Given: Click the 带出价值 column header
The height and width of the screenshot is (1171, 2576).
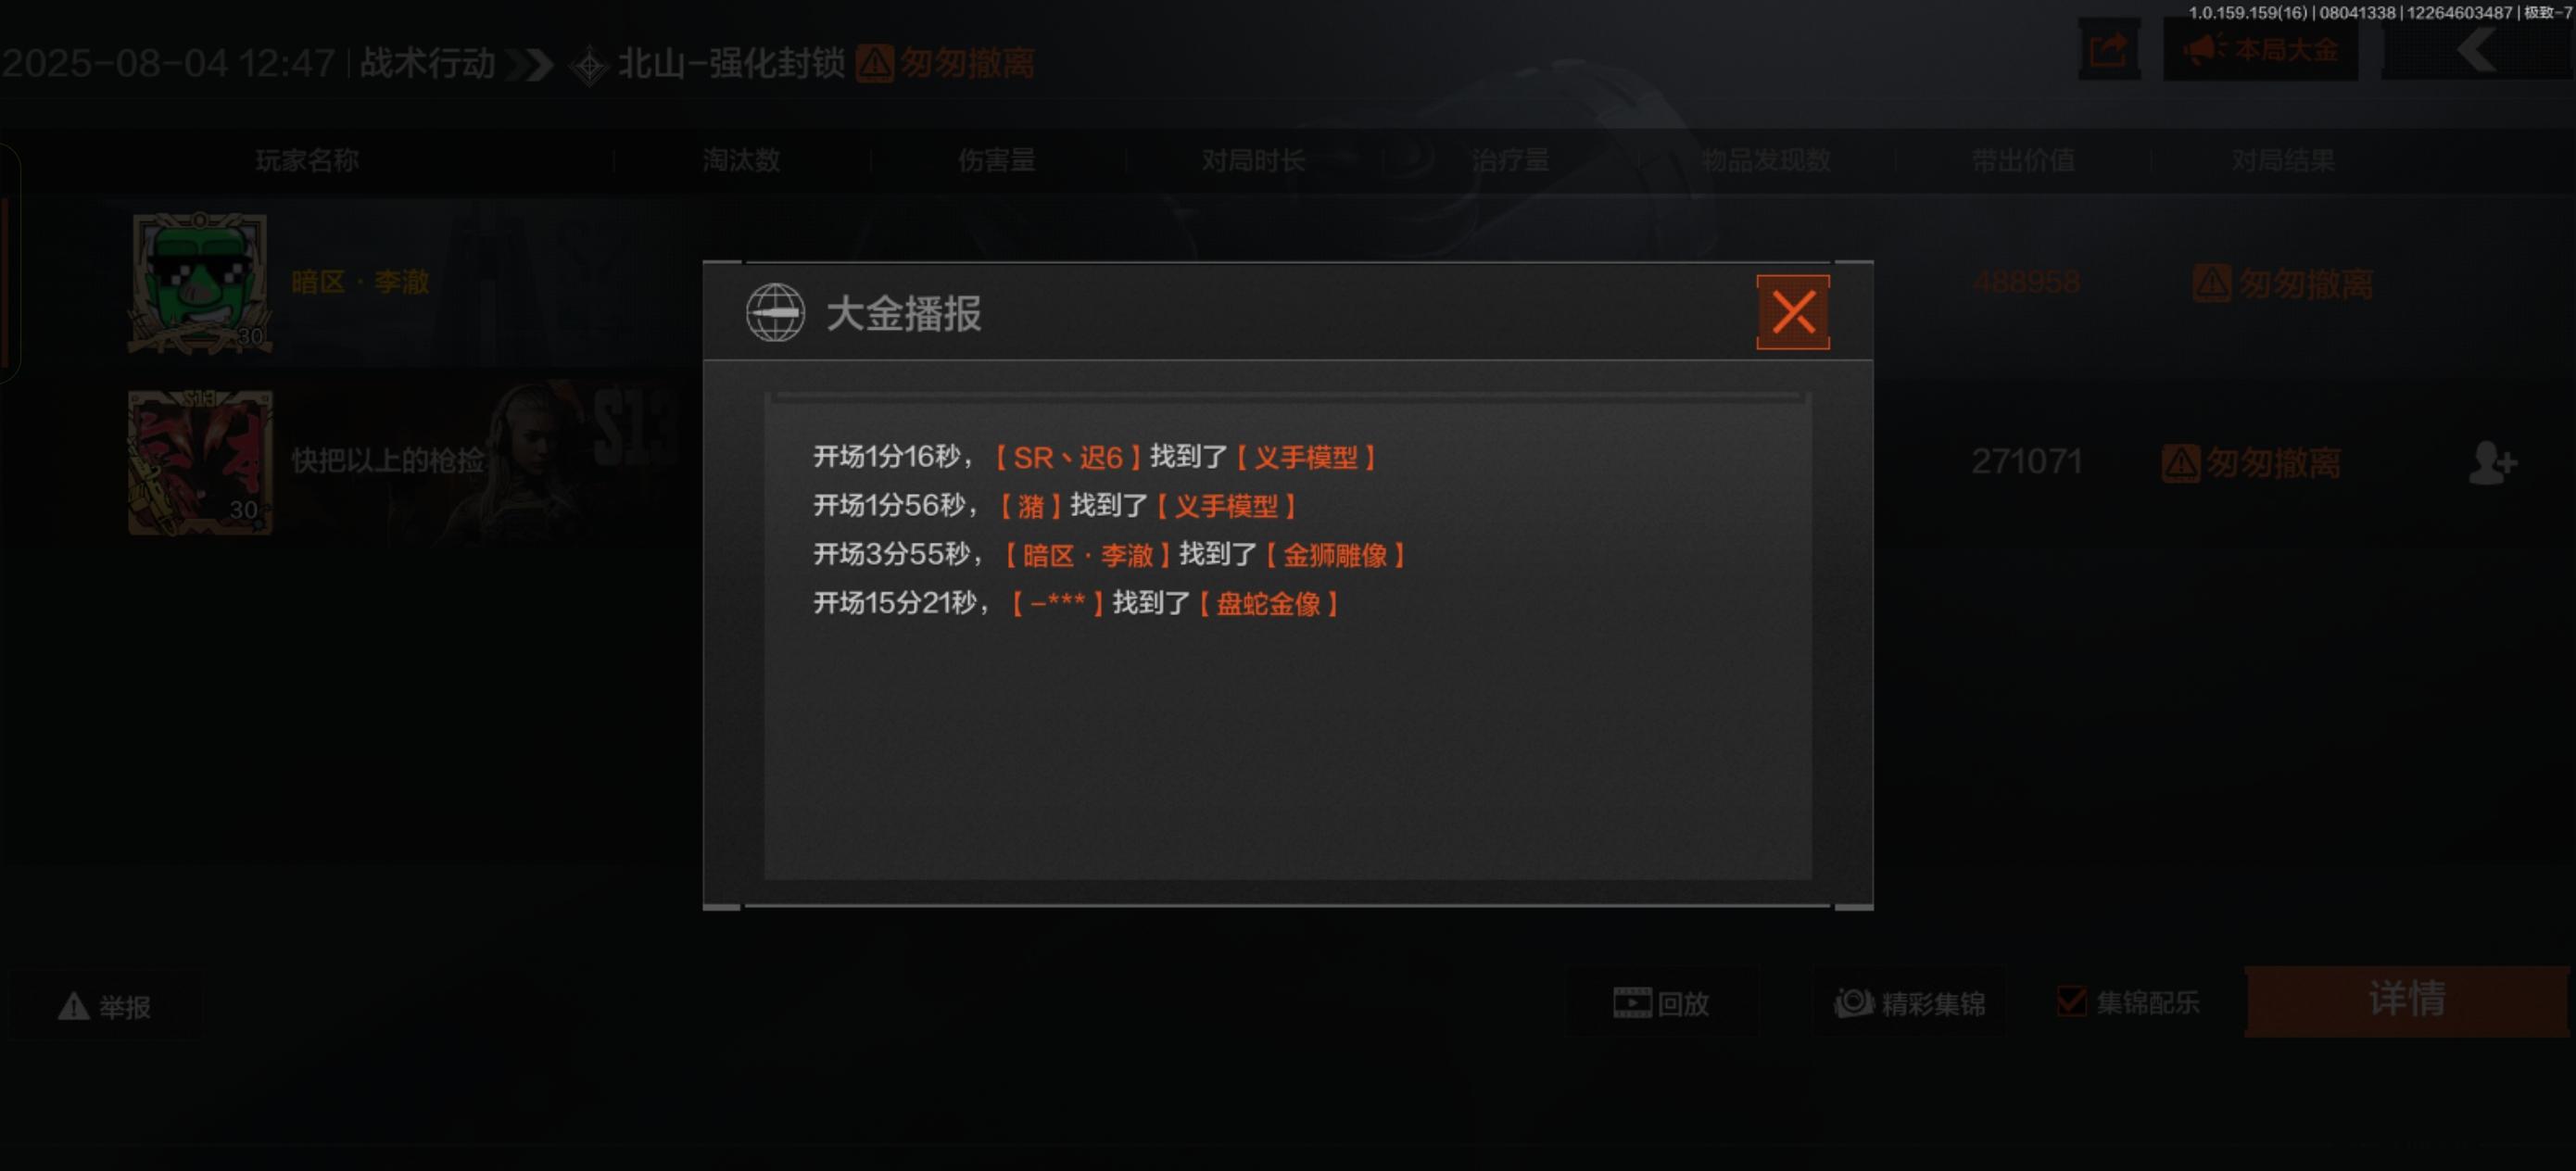Looking at the screenshot, I should click(2023, 160).
